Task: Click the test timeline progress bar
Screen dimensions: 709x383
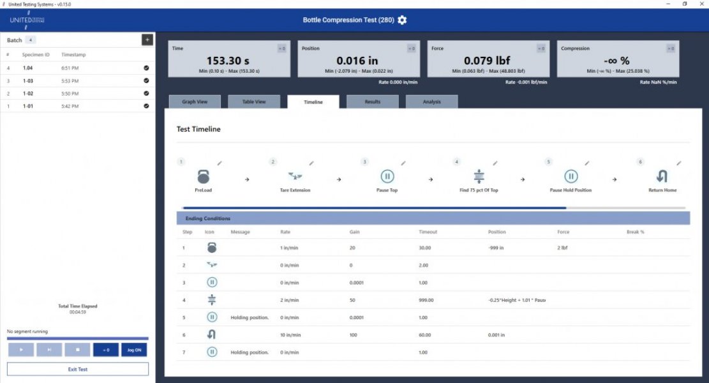Action: pos(433,207)
